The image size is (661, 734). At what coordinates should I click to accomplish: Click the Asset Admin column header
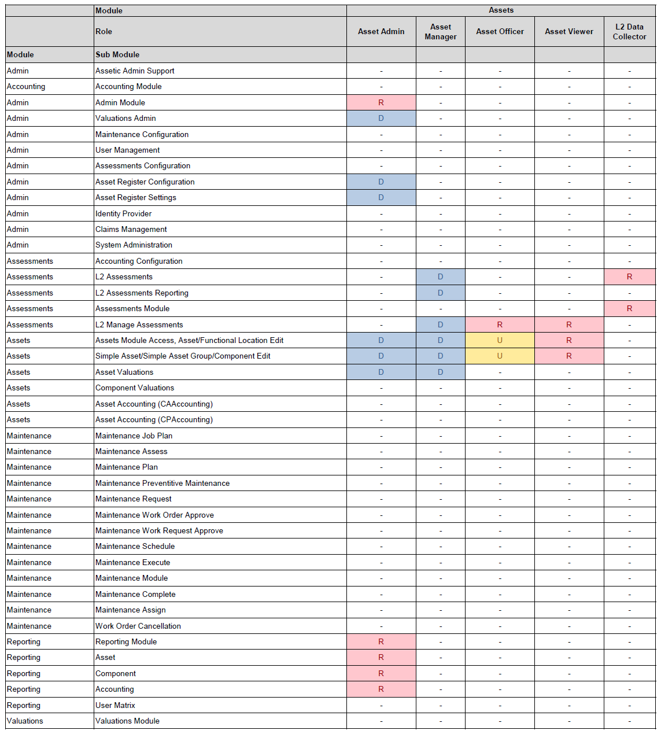pos(381,31)
